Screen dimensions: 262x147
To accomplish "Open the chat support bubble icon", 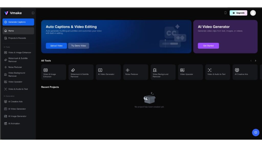I will point(255,132).
